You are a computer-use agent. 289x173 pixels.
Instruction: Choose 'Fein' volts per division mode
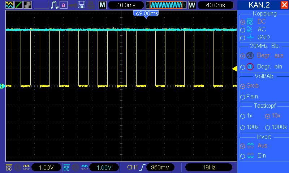tap(243, 97)
